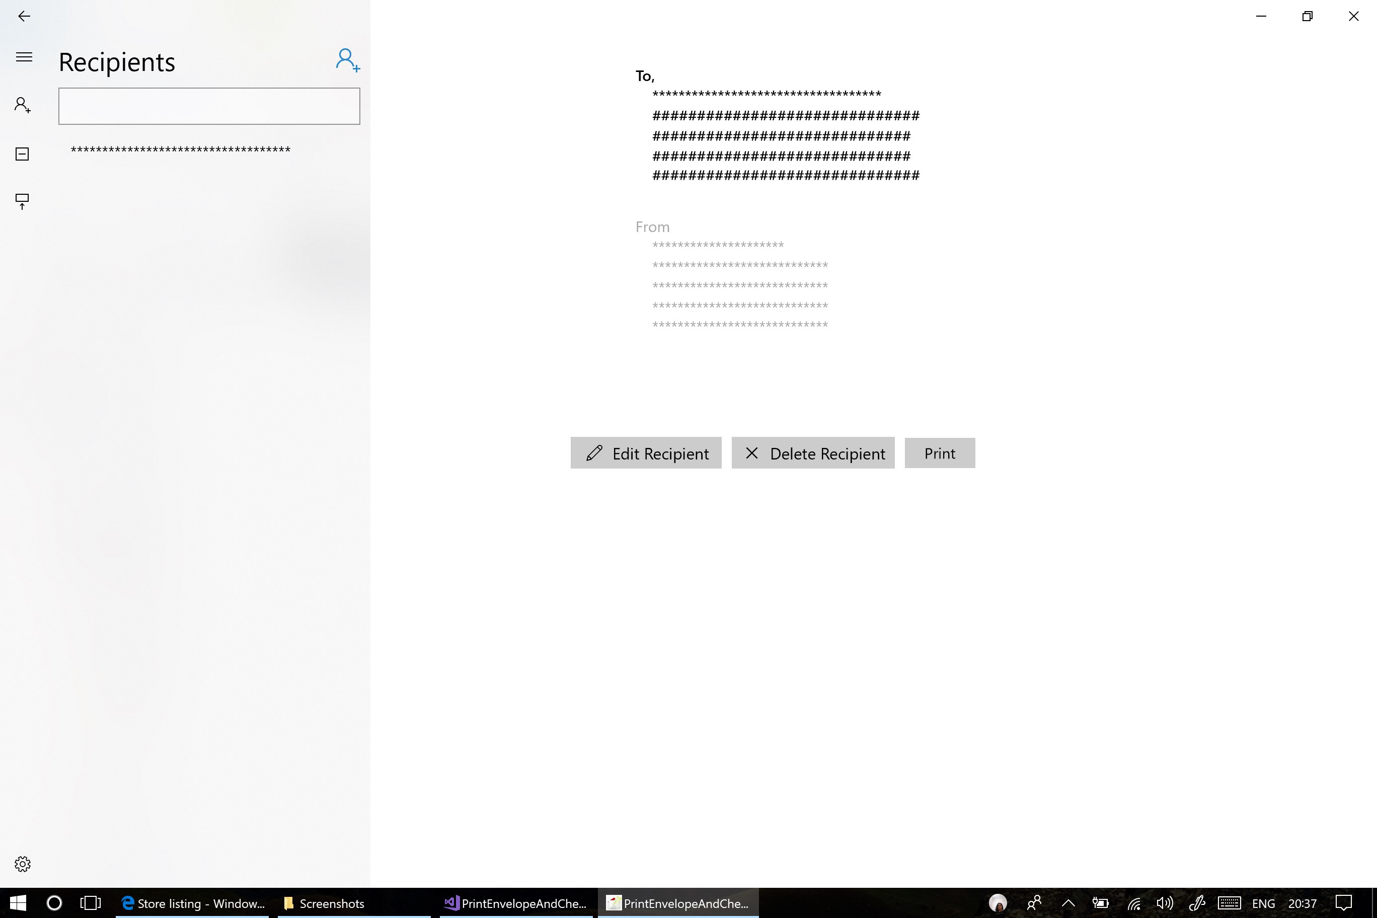Image resolution: width=1377 pixels, height=918 pixels.
Task: Select the asterisk recipient list entry
Action: click(180, 150)
